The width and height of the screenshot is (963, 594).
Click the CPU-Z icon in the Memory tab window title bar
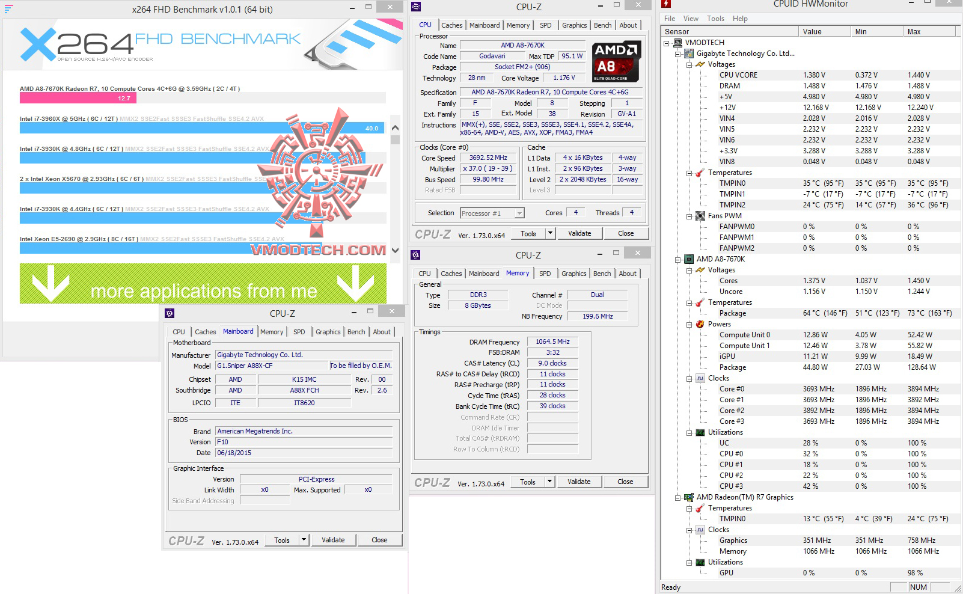point(416,256)
